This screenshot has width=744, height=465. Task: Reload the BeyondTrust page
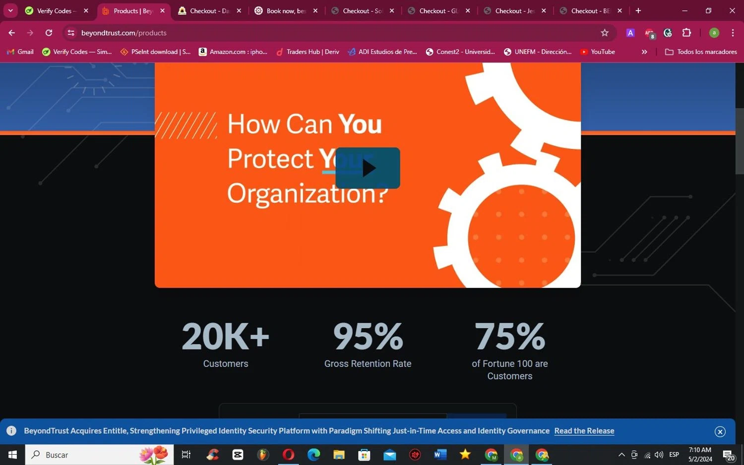tap(49, 33)
